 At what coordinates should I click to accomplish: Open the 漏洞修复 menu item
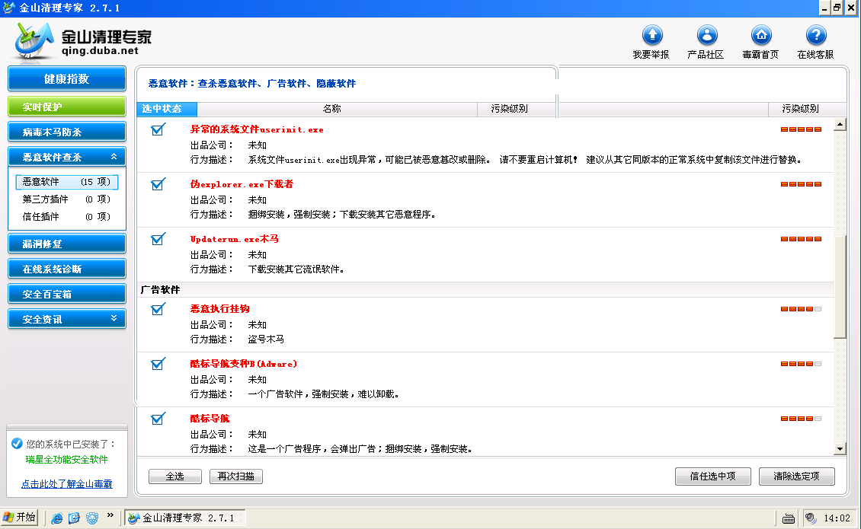point(67,244)
